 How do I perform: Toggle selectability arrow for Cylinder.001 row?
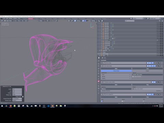pyautogui.click(x=159, y=42)
